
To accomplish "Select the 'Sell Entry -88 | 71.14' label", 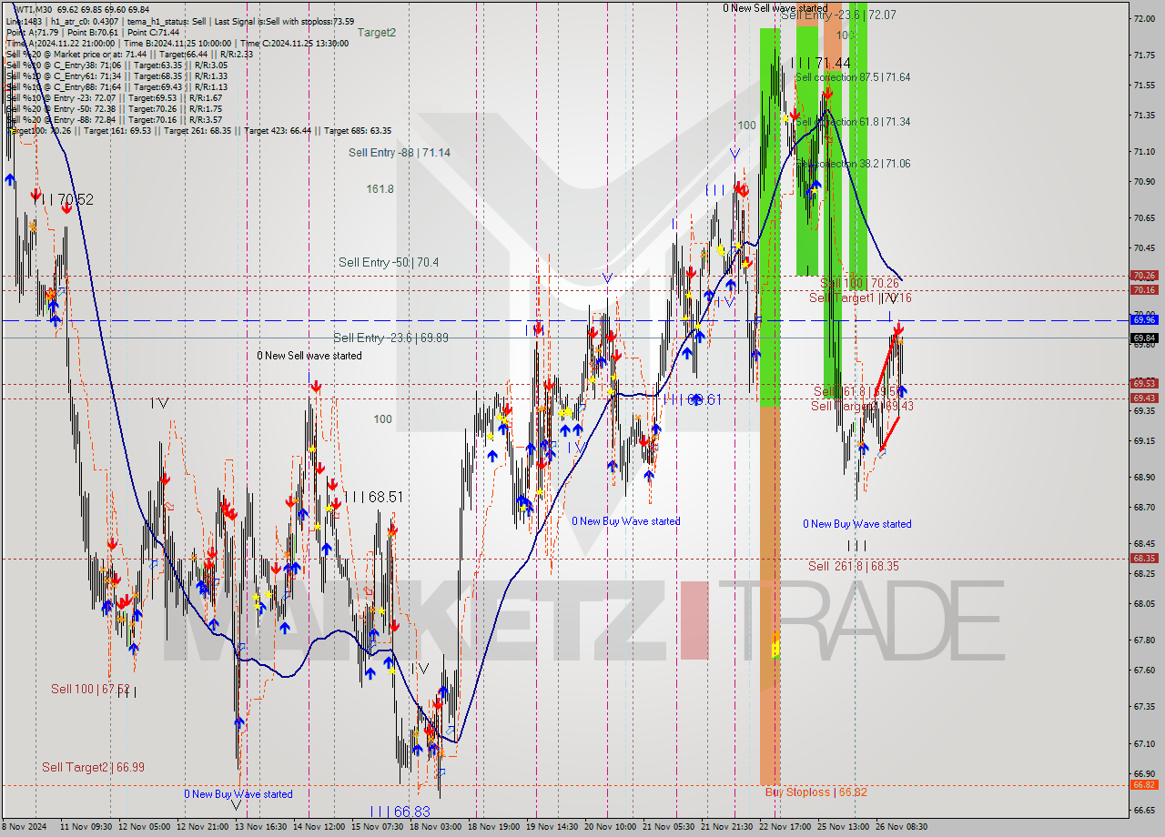I will (x=400, y=153).
